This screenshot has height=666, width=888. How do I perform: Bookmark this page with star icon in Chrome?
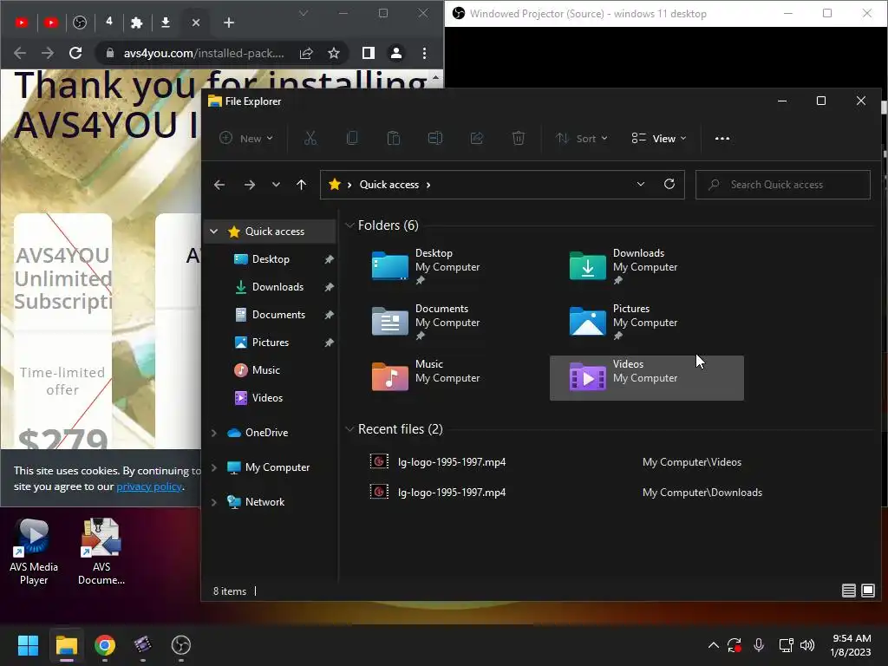[334, 53]
